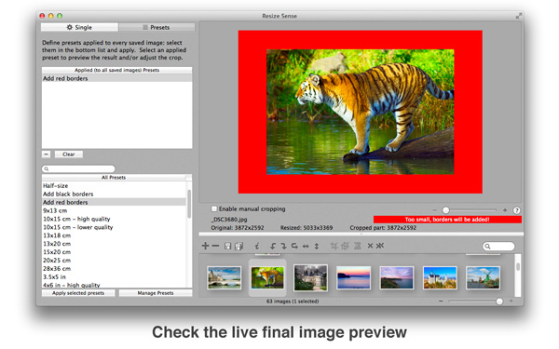
Task: Open Manage Presets
Action: [156, 293]
